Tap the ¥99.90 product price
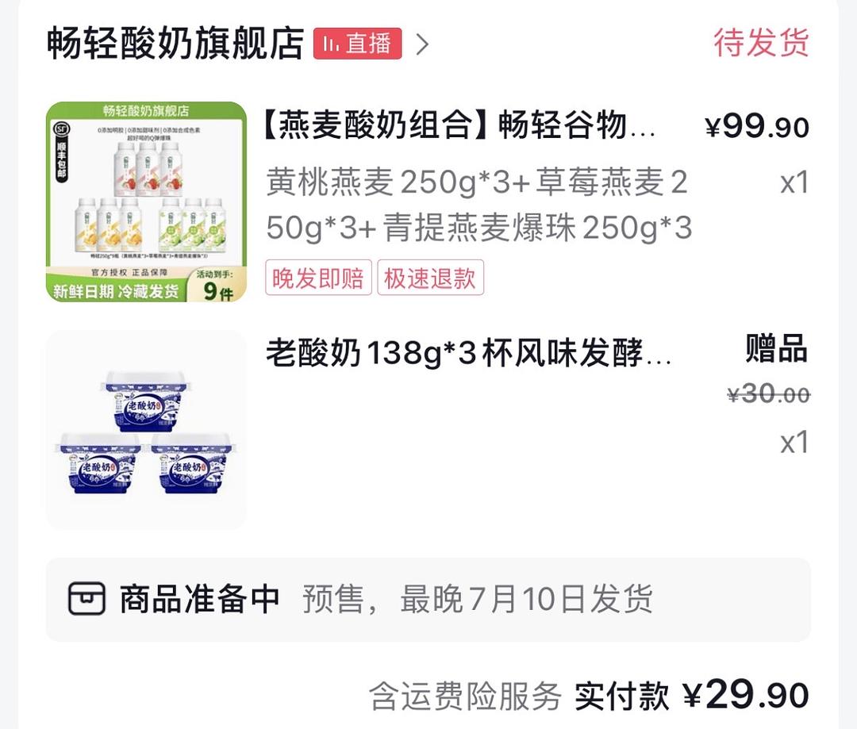This screenshot has width=857, height=729. pos(757,127)
